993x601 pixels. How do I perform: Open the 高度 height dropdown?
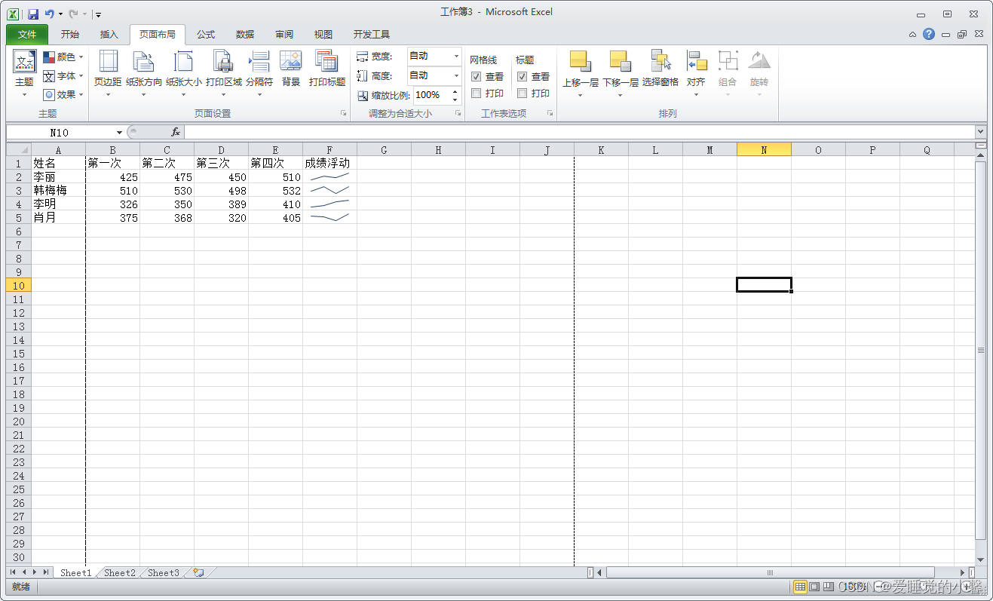click(x=456, y=76)
